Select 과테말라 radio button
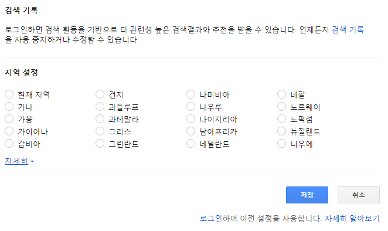 coord(100,119)
